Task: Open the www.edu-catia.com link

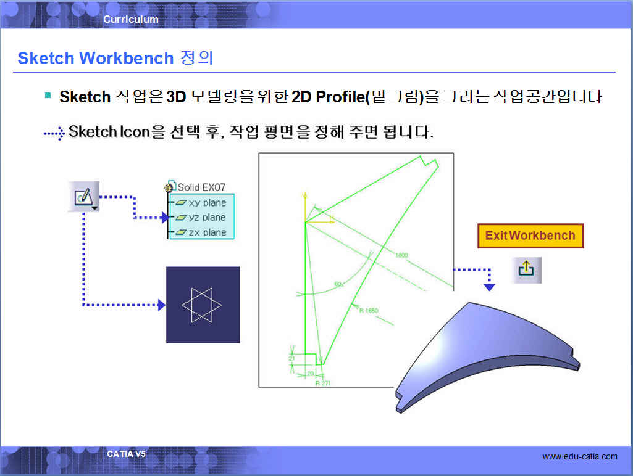Action: (x=579, y=456)
